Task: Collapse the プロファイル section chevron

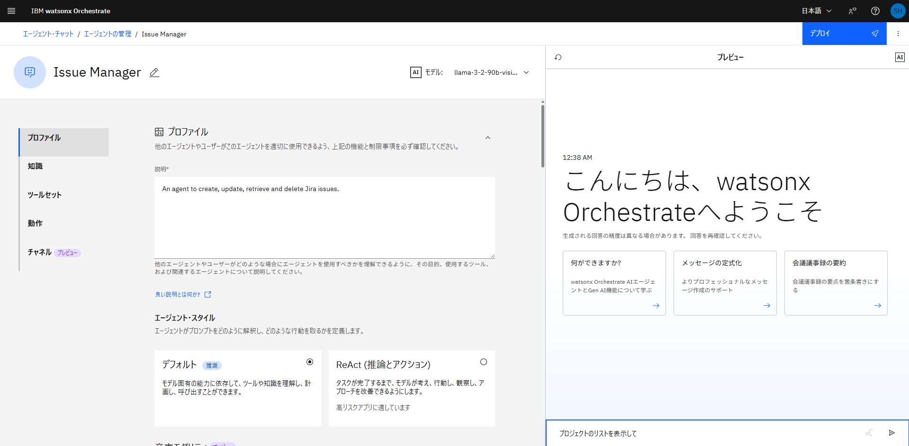Action: click(x=488, y=138)
